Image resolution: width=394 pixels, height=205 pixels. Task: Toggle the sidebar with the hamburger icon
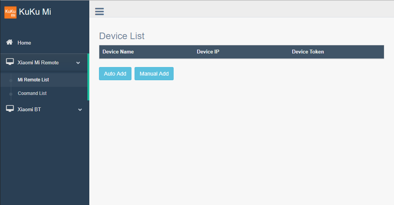pos(99,12)
